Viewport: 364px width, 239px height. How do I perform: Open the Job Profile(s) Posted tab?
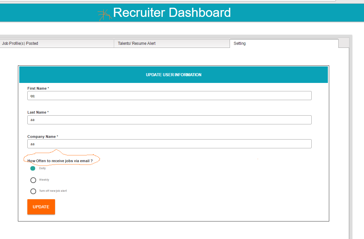(57, 43)
